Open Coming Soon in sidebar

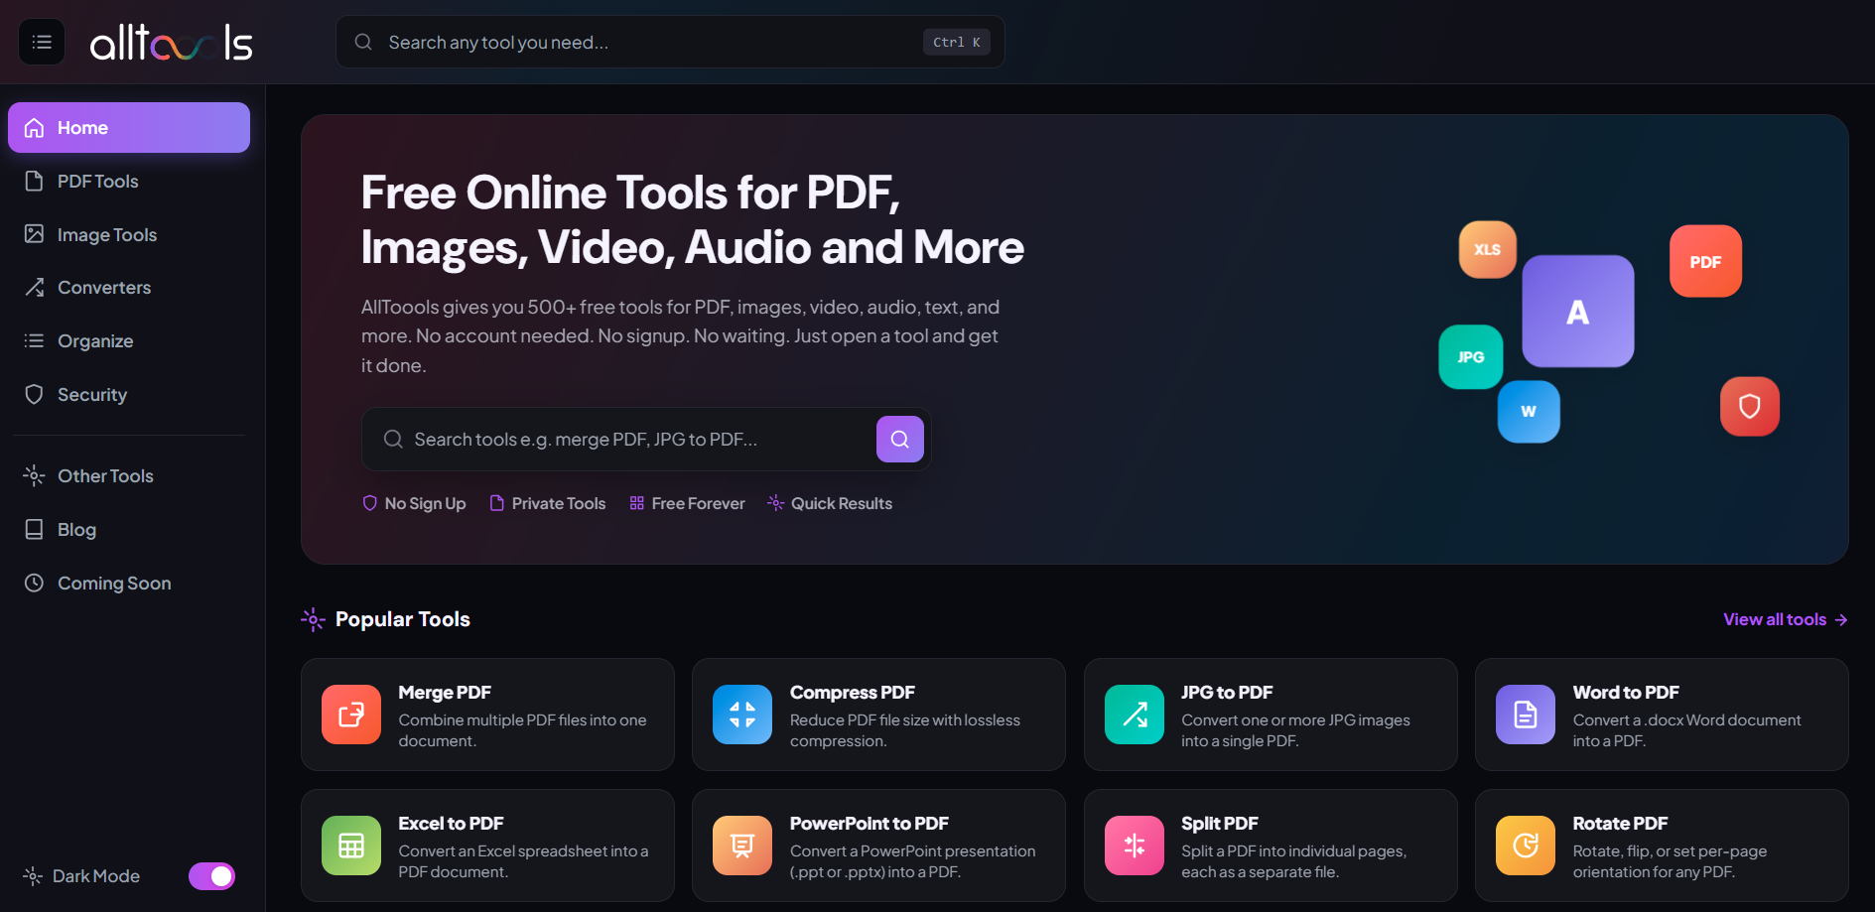click(129, 584)
